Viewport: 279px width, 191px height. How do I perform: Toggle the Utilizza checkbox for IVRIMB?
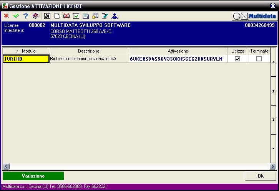pyautogui.click(x=237, y=59)
